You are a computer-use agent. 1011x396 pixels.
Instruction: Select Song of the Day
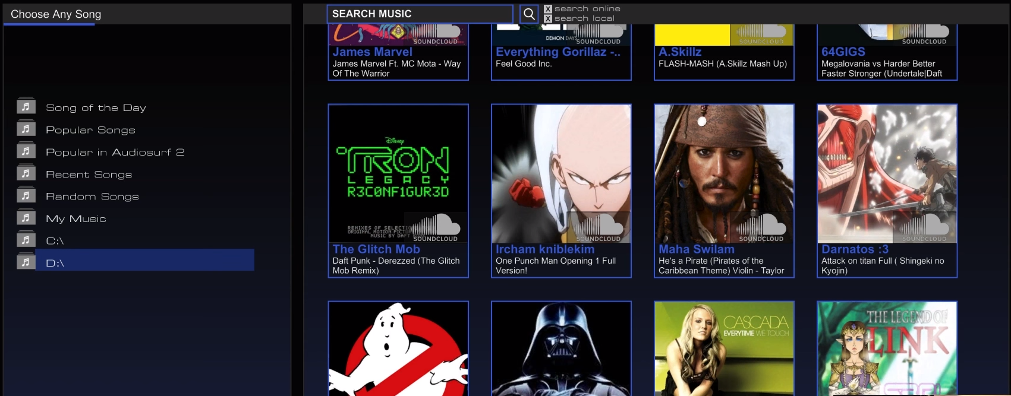96,108
